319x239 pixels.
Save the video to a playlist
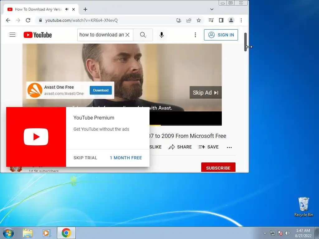[209, 147]
